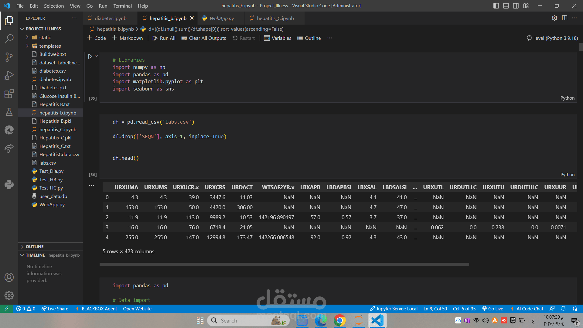Open the Search view in activity bar
This screenshot has width=583, height=328.
(x=9, y=39)
